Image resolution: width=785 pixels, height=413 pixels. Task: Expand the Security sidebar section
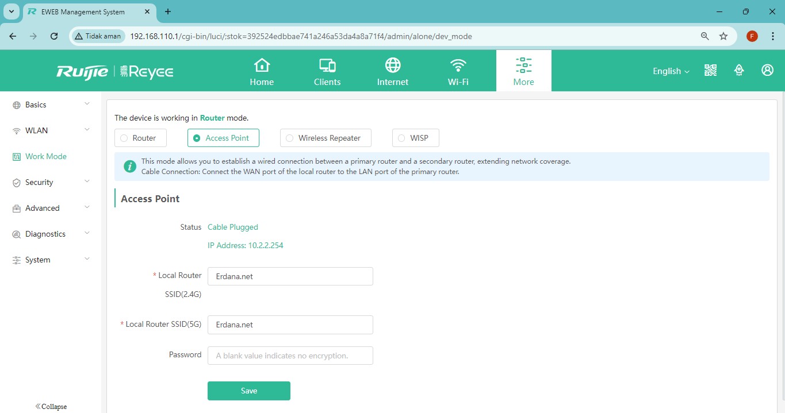pyautogui.click(x=51, y=182)
